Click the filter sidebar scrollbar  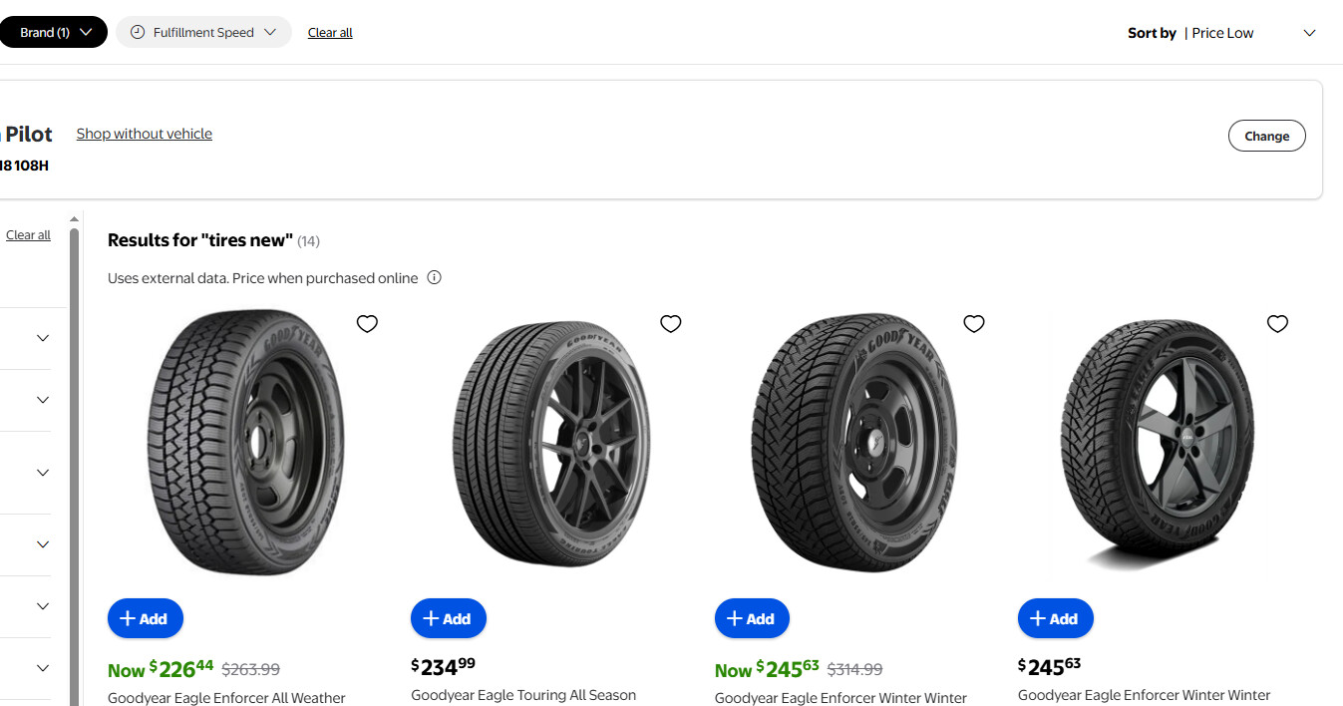tap(74, 449)
